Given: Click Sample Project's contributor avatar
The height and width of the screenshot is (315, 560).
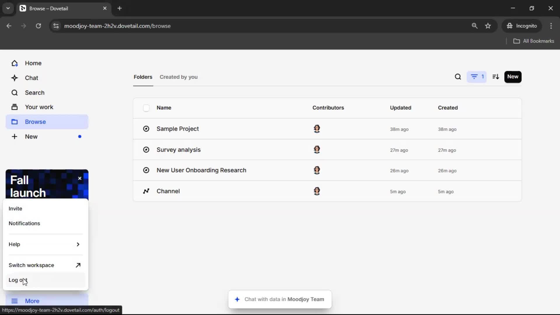Looking at the screenshot, I should pyautogui.click(x=317, y=129).
